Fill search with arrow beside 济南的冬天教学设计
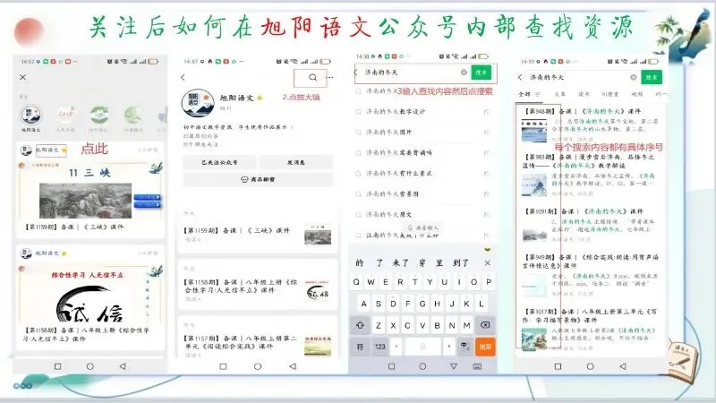The width and height of the screenshot is (716, 403). (487, 111)
